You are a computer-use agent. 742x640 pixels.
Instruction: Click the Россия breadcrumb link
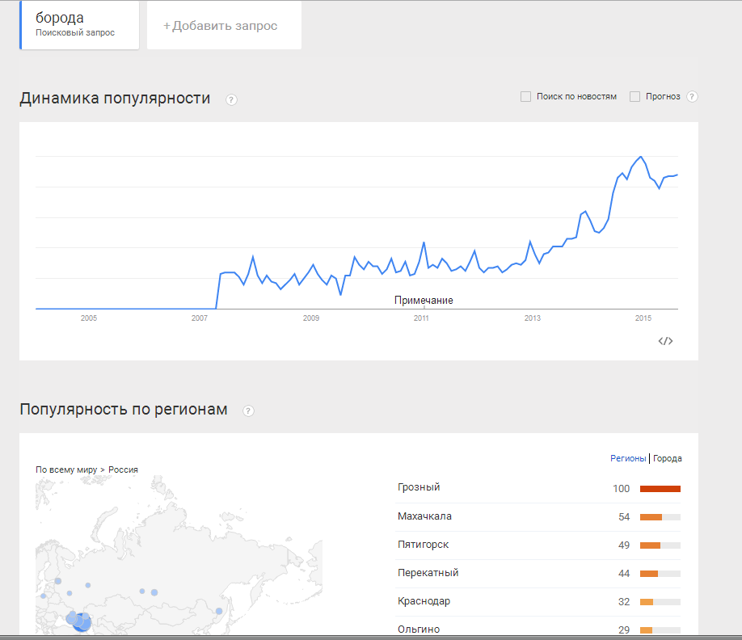(x=123, y=469)
